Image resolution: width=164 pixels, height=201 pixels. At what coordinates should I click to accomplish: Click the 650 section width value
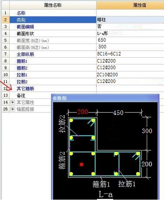tap(102, 40)
